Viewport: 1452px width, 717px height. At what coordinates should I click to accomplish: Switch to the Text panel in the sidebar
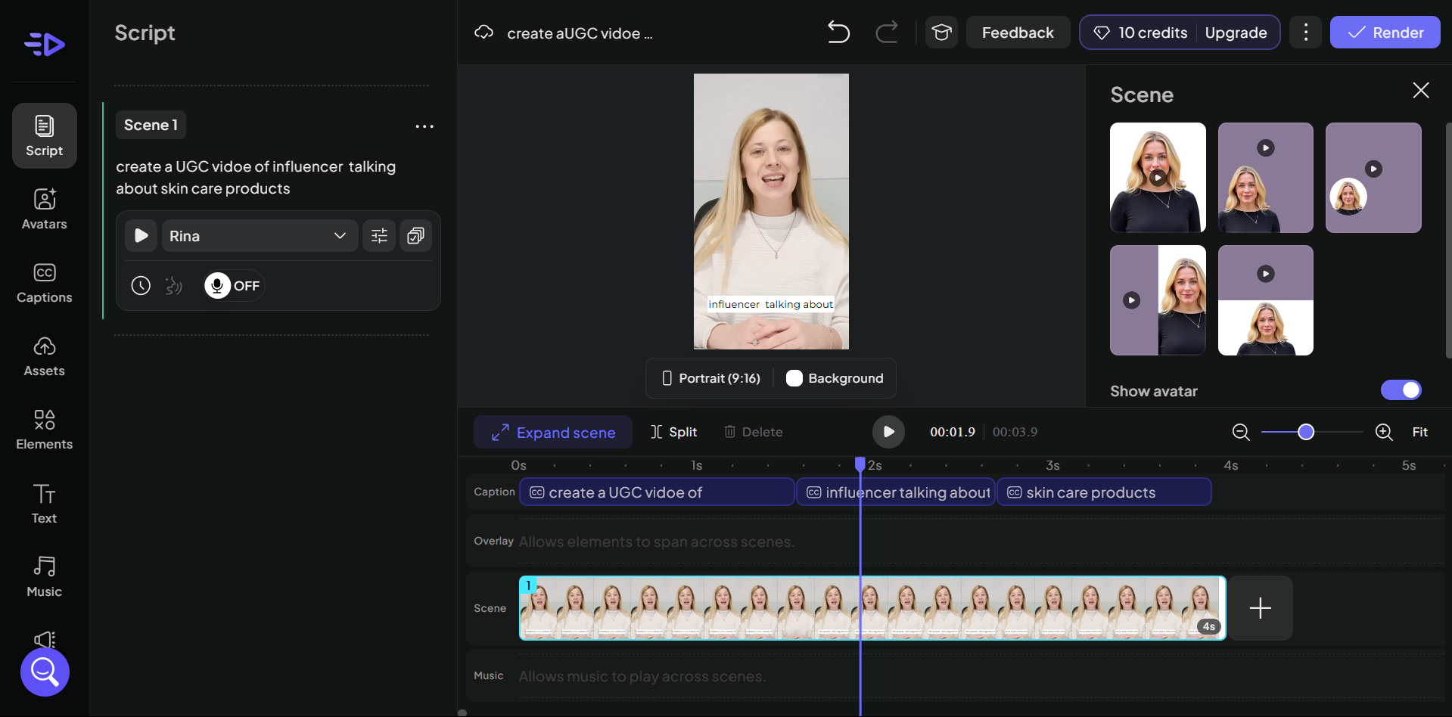(43, 503)
